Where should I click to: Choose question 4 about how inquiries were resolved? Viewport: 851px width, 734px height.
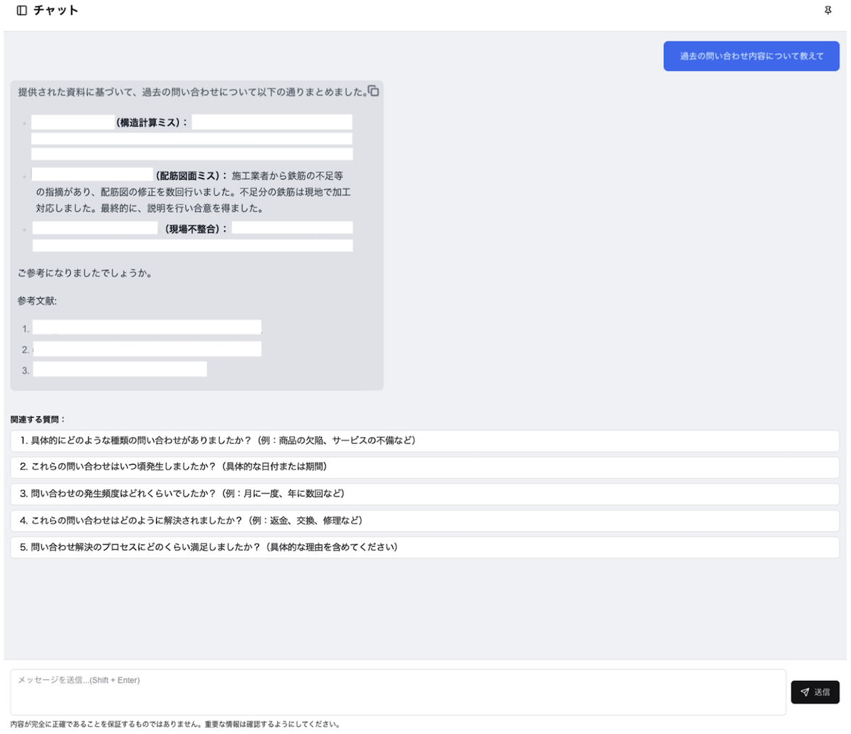[423, 521]
